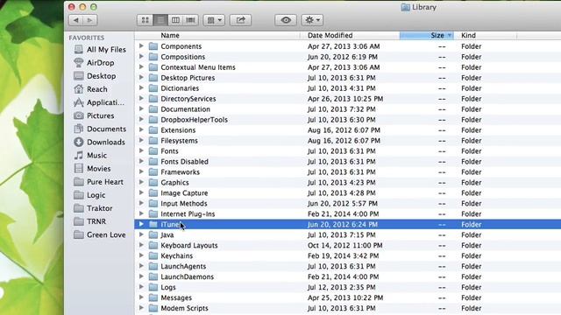This screenshot has width=561, height=315.
Task: Expand the iTunes folder triangle
Action: [x=141, y=224]
